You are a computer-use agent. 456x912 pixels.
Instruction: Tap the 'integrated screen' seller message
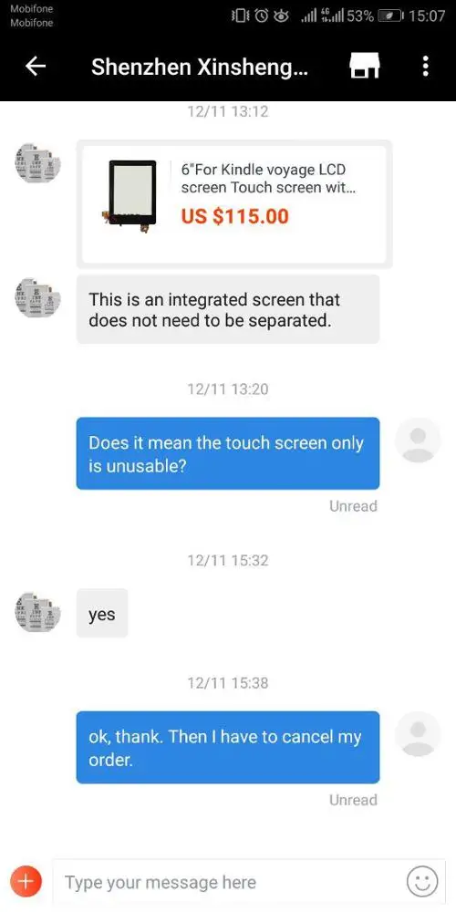point(228,309)
